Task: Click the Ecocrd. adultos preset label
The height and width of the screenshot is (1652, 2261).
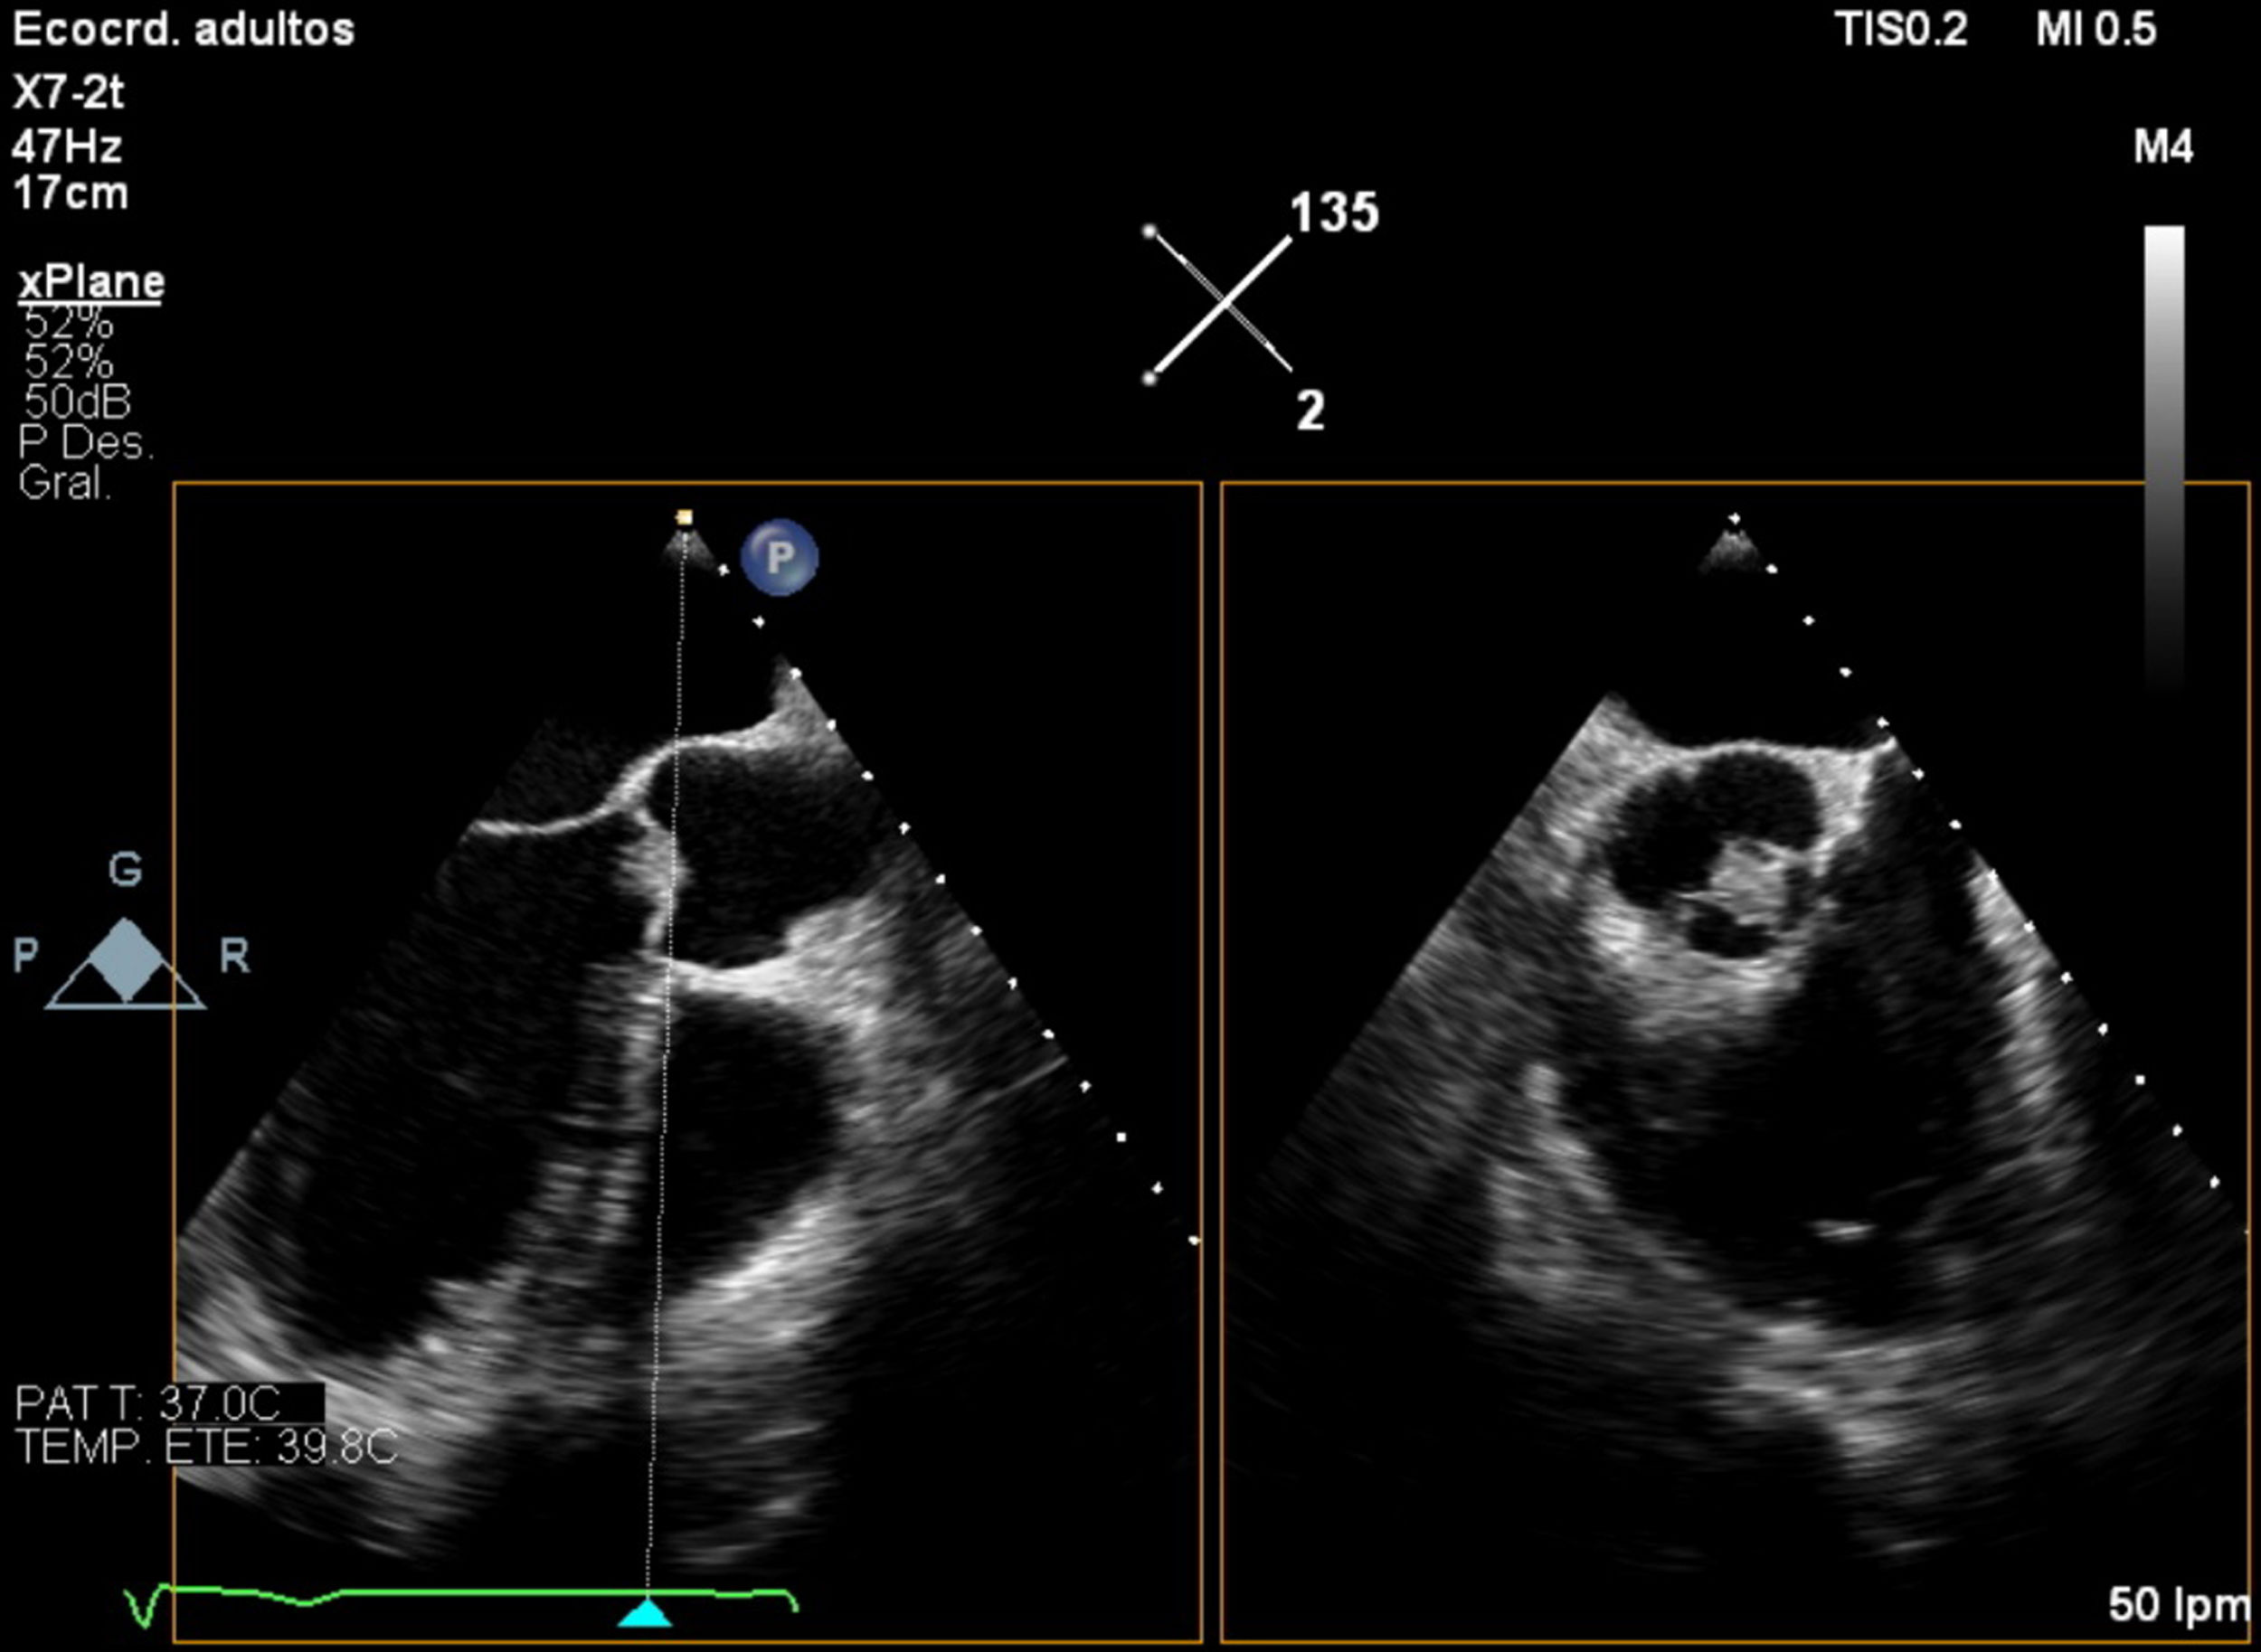Action: (183, 30)
